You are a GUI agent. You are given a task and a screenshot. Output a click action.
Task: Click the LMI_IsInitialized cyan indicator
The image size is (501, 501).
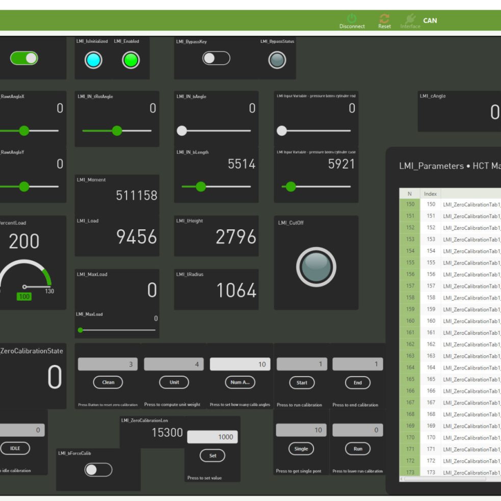tap(93, 60)
